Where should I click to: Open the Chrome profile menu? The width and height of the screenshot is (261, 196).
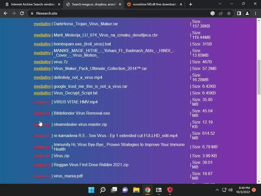[247, 13]
